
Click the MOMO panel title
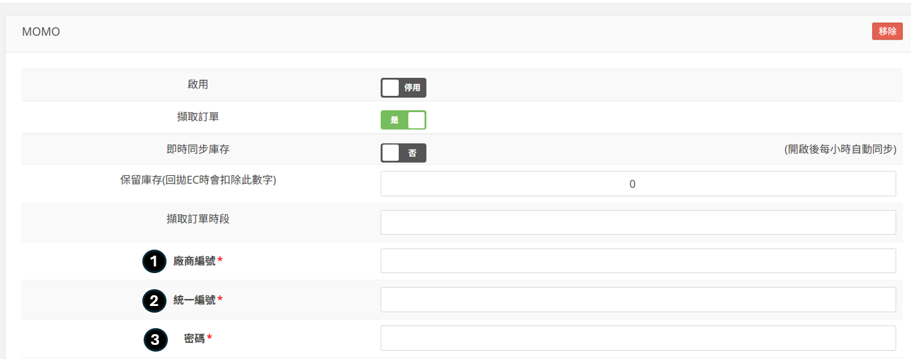[x=41, y=32]
